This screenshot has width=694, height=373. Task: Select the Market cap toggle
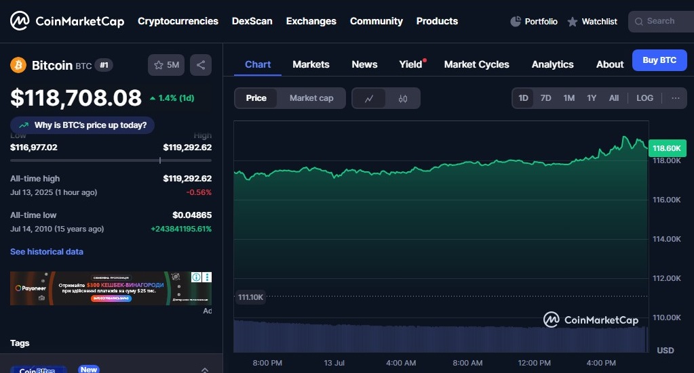[311, 98]
